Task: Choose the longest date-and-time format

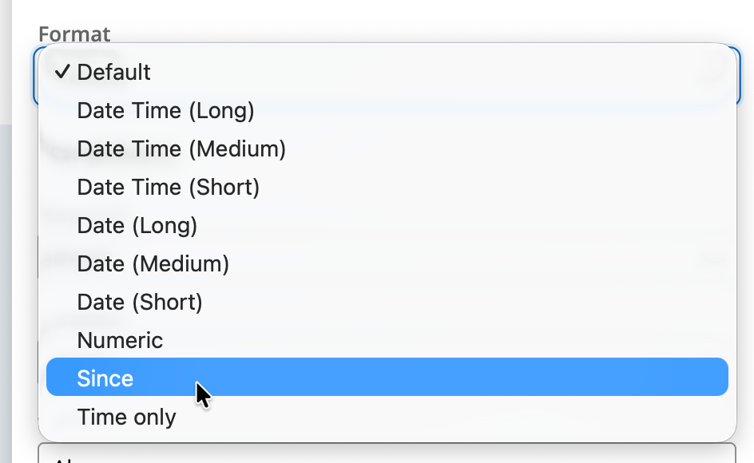Action: click(x=165, y=110)
